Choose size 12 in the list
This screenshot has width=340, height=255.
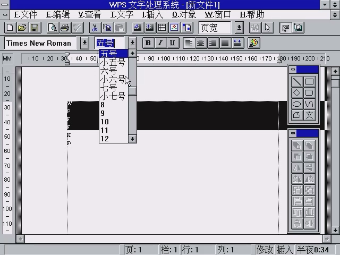(x=113, y=139)
